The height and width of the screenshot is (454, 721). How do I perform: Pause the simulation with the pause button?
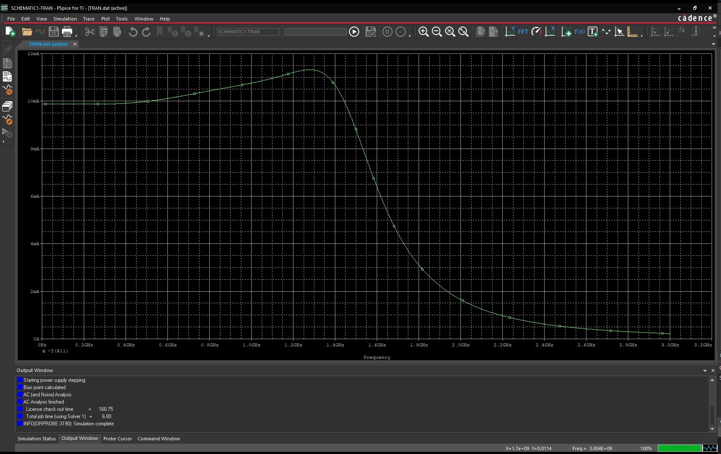[x=387, y=32]
